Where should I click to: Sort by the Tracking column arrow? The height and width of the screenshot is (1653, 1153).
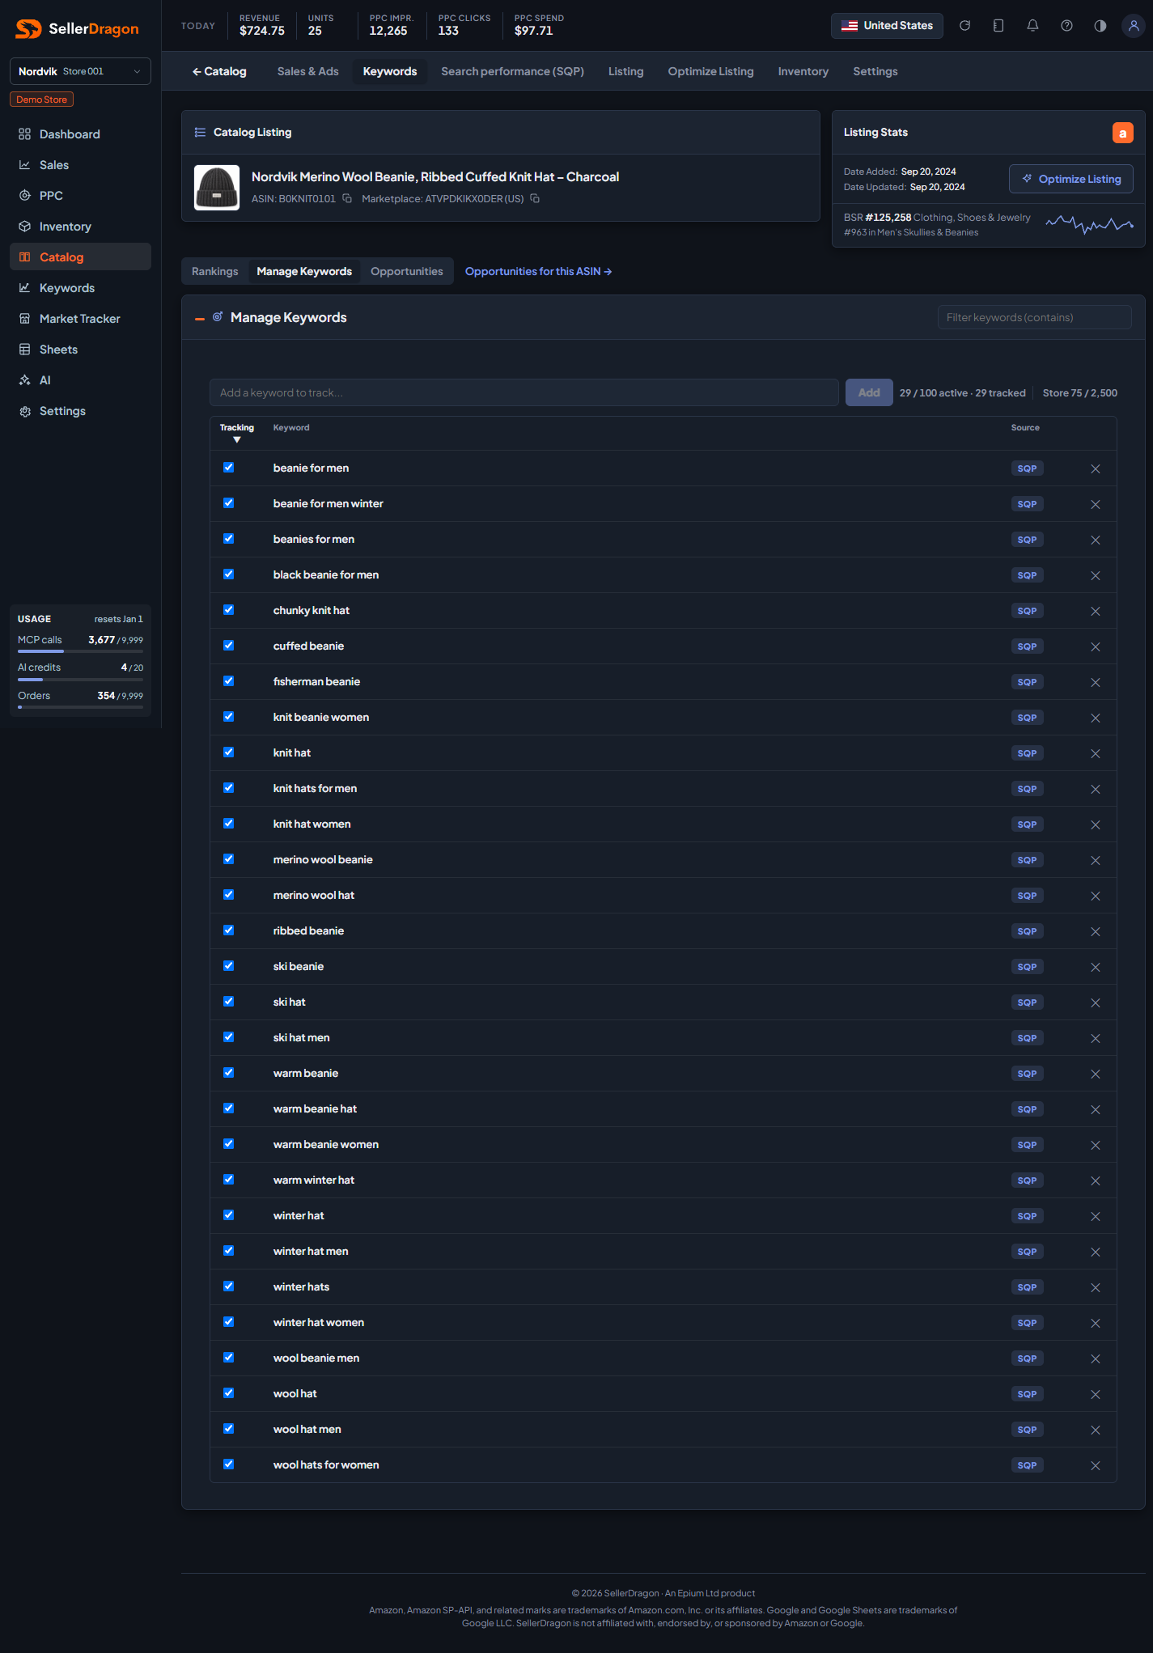(237, 439)
